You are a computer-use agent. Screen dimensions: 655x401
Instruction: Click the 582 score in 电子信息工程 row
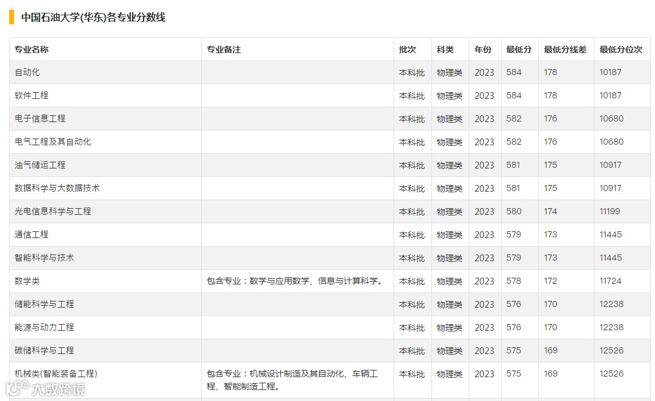pyautogui.click(x=514, y=118)
